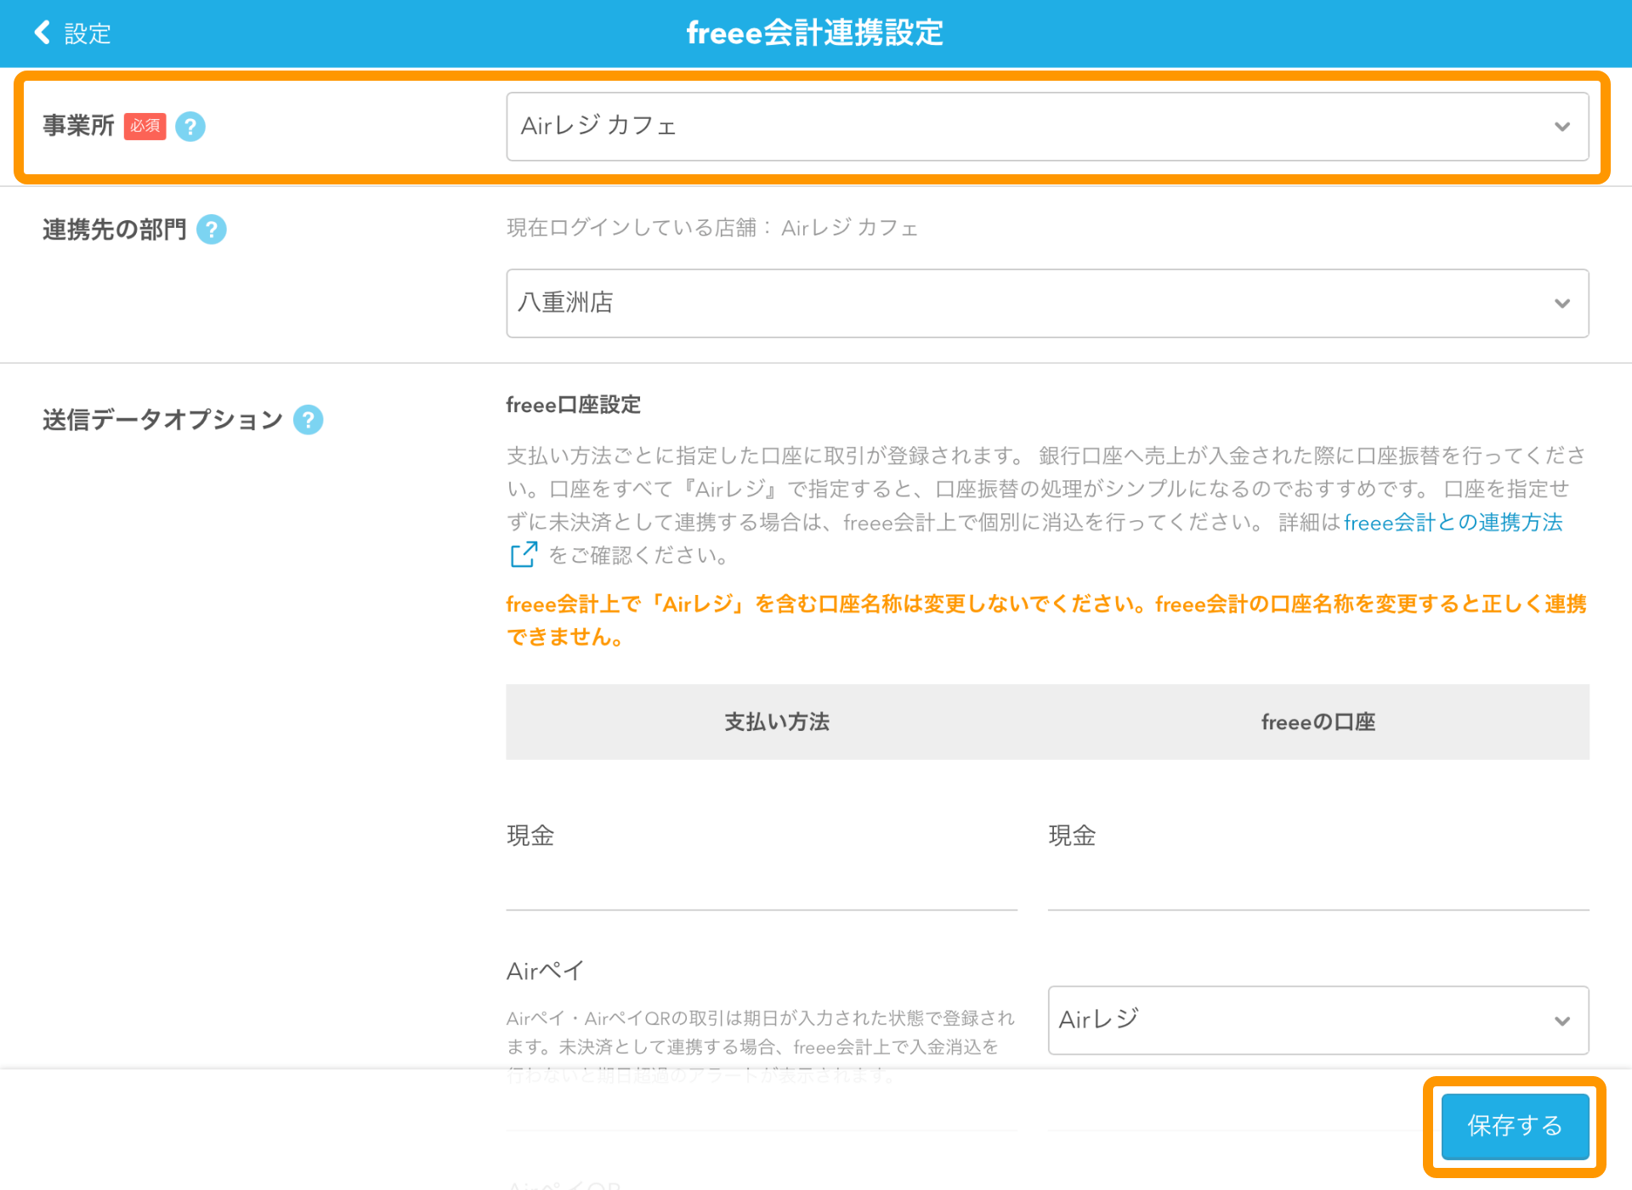The height and width of the screenshot is (1190, 1632).
Task: Open the freee会計との連携方法 link
Action: [x=1453, y=523]
